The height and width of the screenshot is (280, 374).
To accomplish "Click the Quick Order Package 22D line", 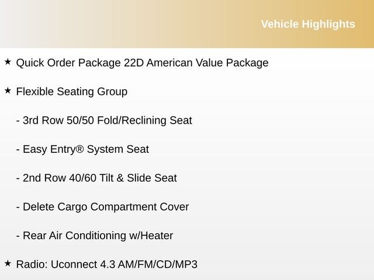I will (142, 62).
